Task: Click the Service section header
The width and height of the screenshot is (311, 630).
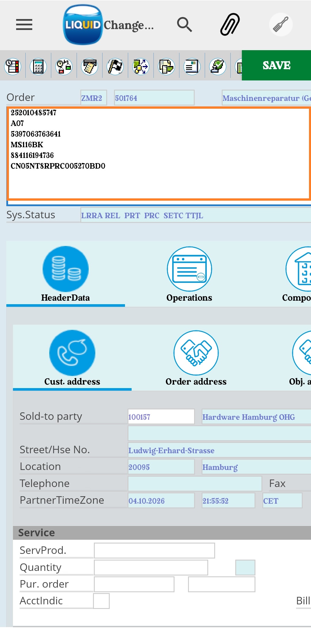Action: pyautogui.click(x=162, y=533)
